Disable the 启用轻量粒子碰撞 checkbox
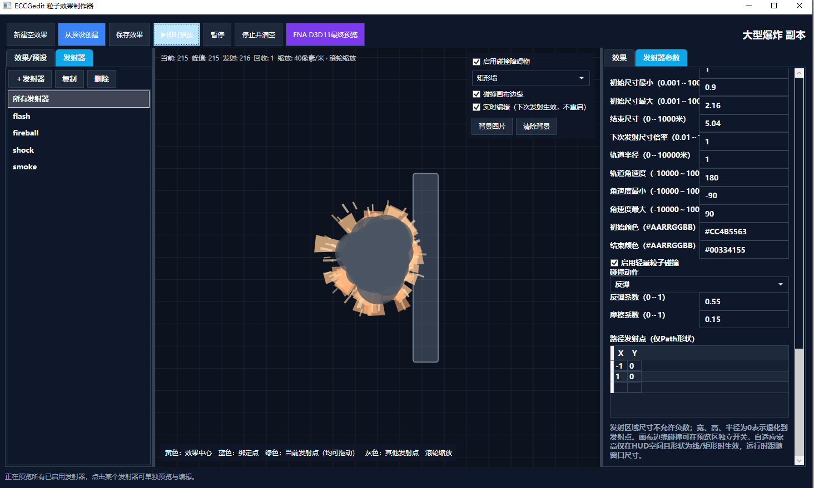Screen dimensions: 814x488 pyautogui.click(x=614, y=263)
